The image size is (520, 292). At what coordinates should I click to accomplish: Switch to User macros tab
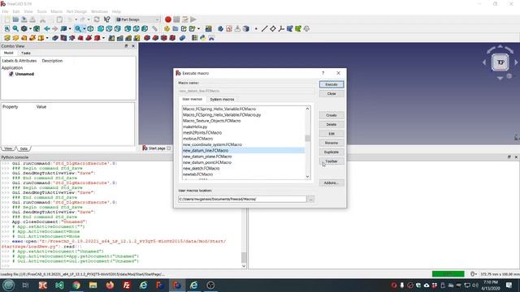click(x=193, y=99)
